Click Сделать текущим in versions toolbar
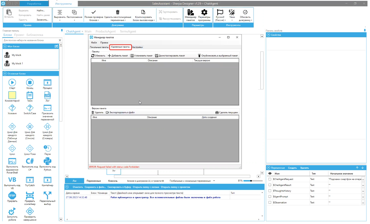370x224 pixels. (x=227, y=112)
